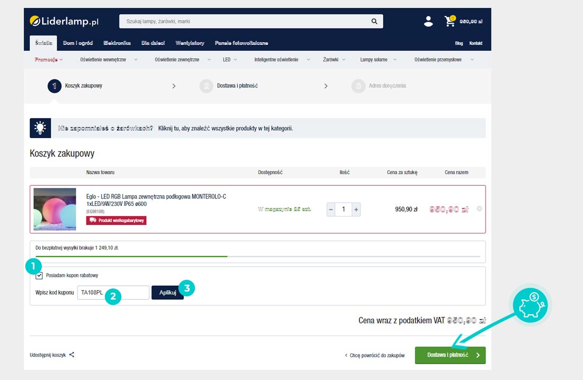Image resolution: width=583 pixels, height=380 pixels.
Task: Open the user account icon
Action: 428,22
